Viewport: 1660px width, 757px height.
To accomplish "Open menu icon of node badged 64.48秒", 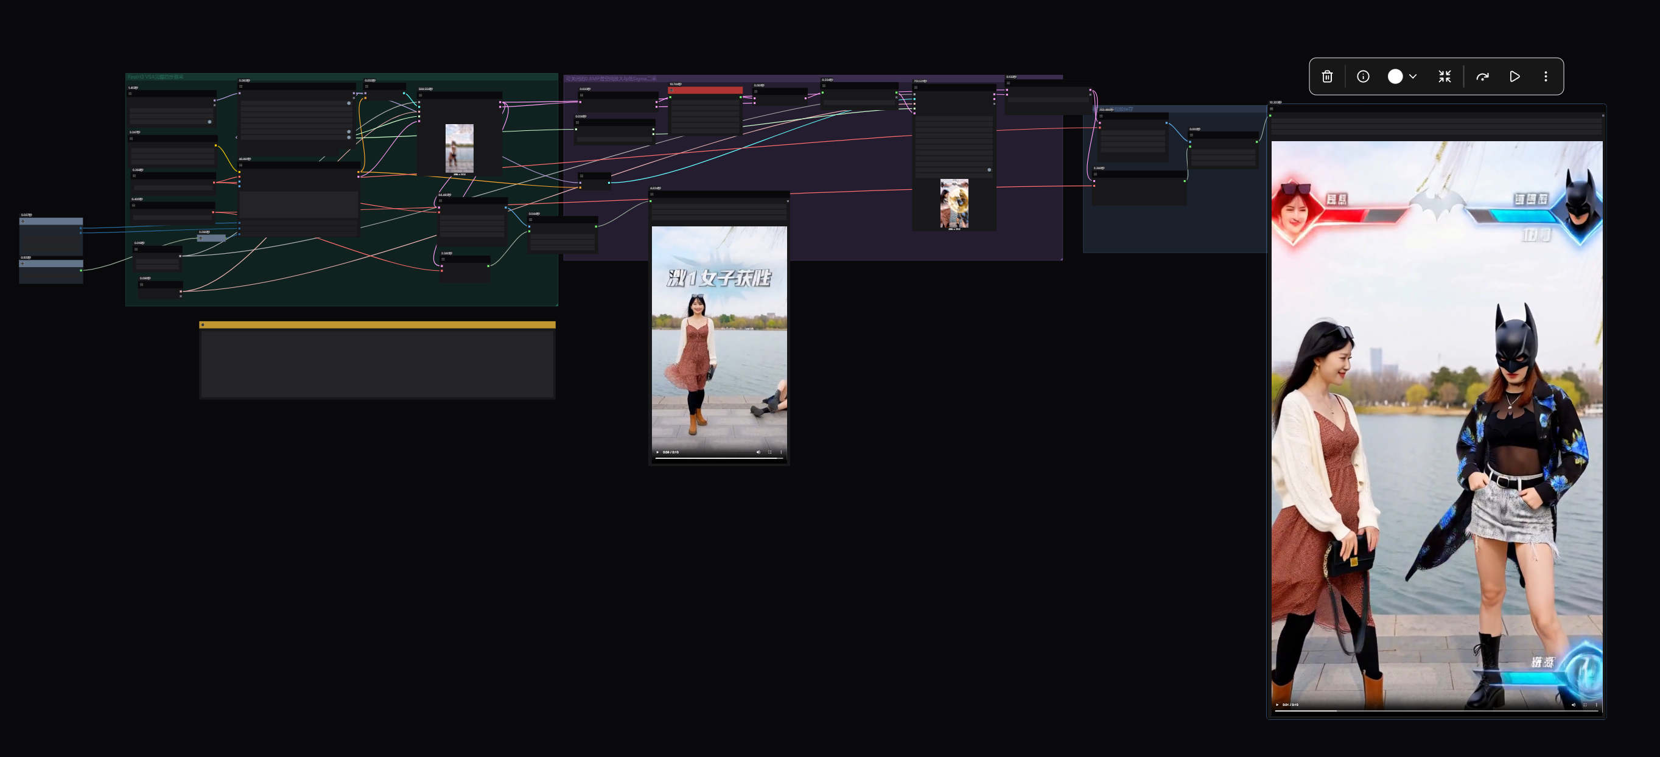I will (x=441, y=200).
